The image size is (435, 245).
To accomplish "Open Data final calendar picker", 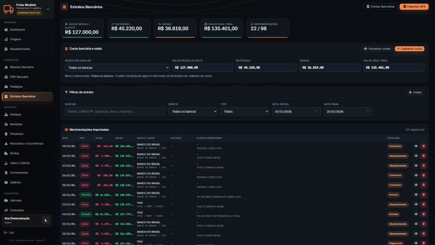I will tap(368, 112).
